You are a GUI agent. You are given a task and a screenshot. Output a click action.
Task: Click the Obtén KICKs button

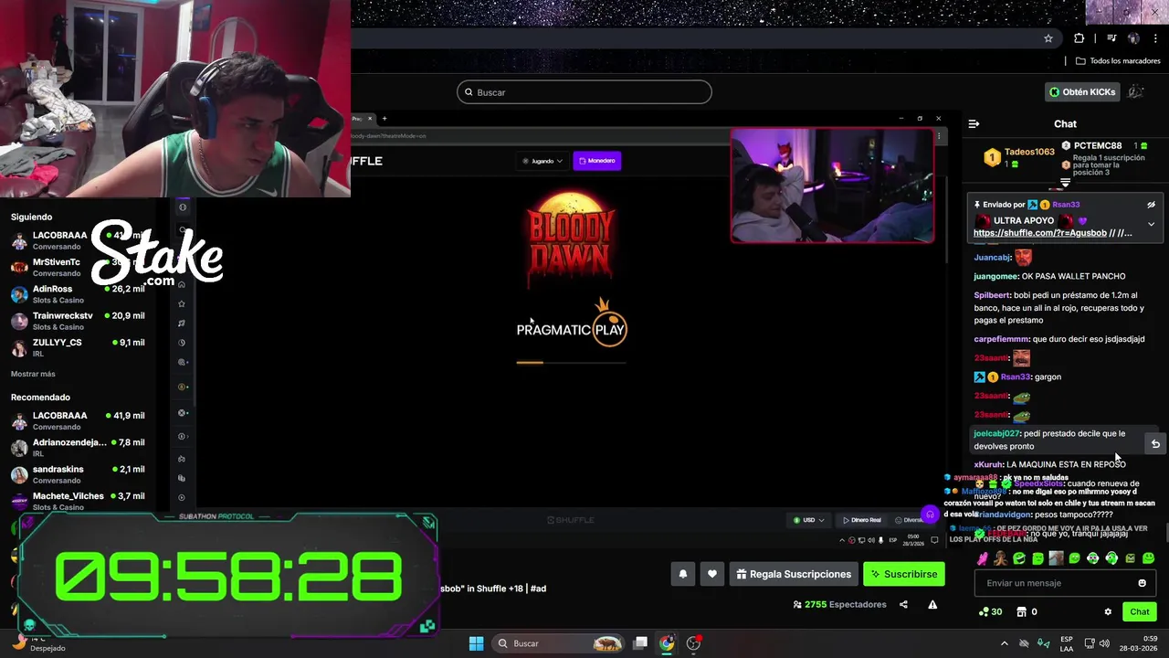(1081, 92)
